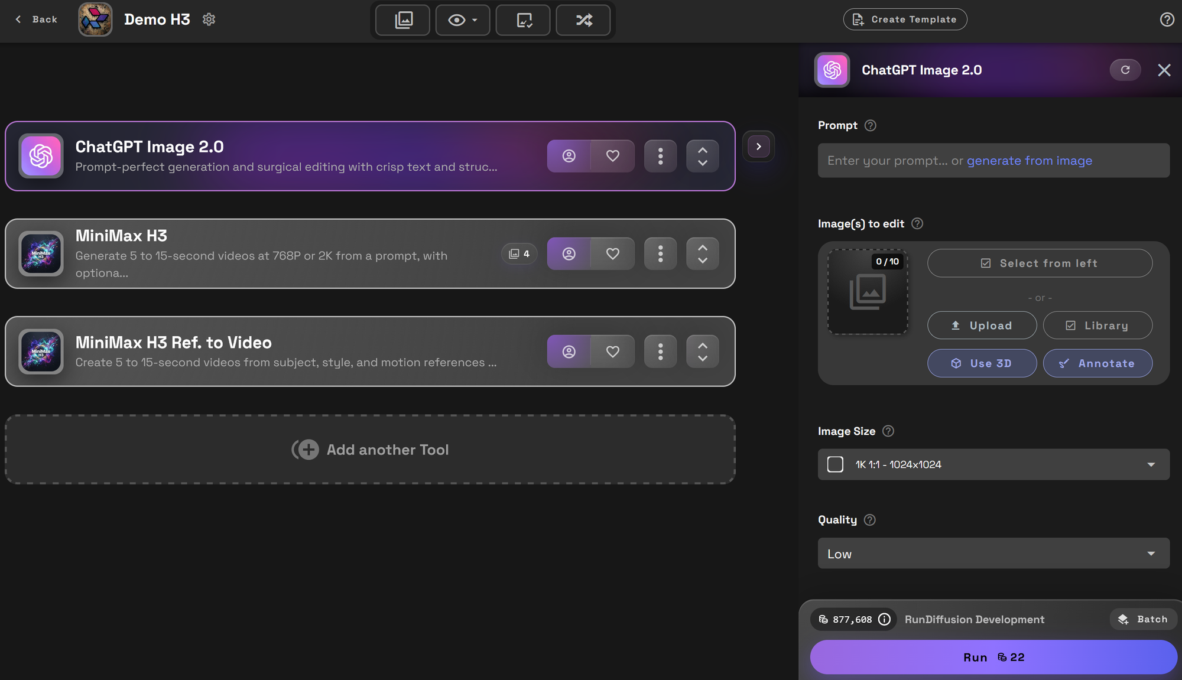Click the generate from image link
Image resolution: width=1182 pixels, height=680 pixels.
[1030, 161]
